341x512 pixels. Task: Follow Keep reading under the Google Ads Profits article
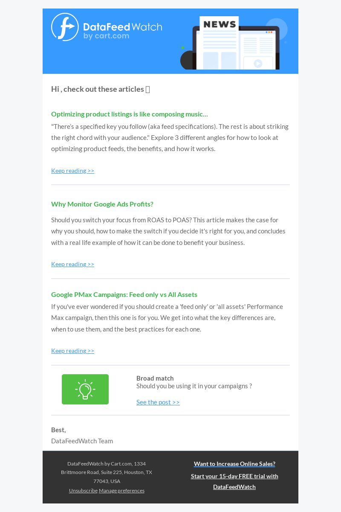72,264
